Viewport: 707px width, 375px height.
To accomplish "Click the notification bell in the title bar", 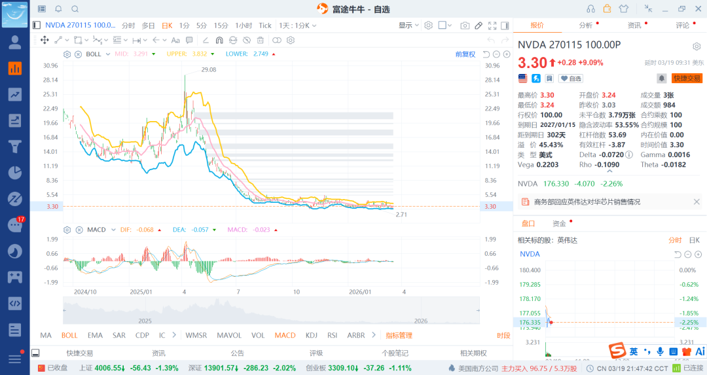I will [59, 9].
